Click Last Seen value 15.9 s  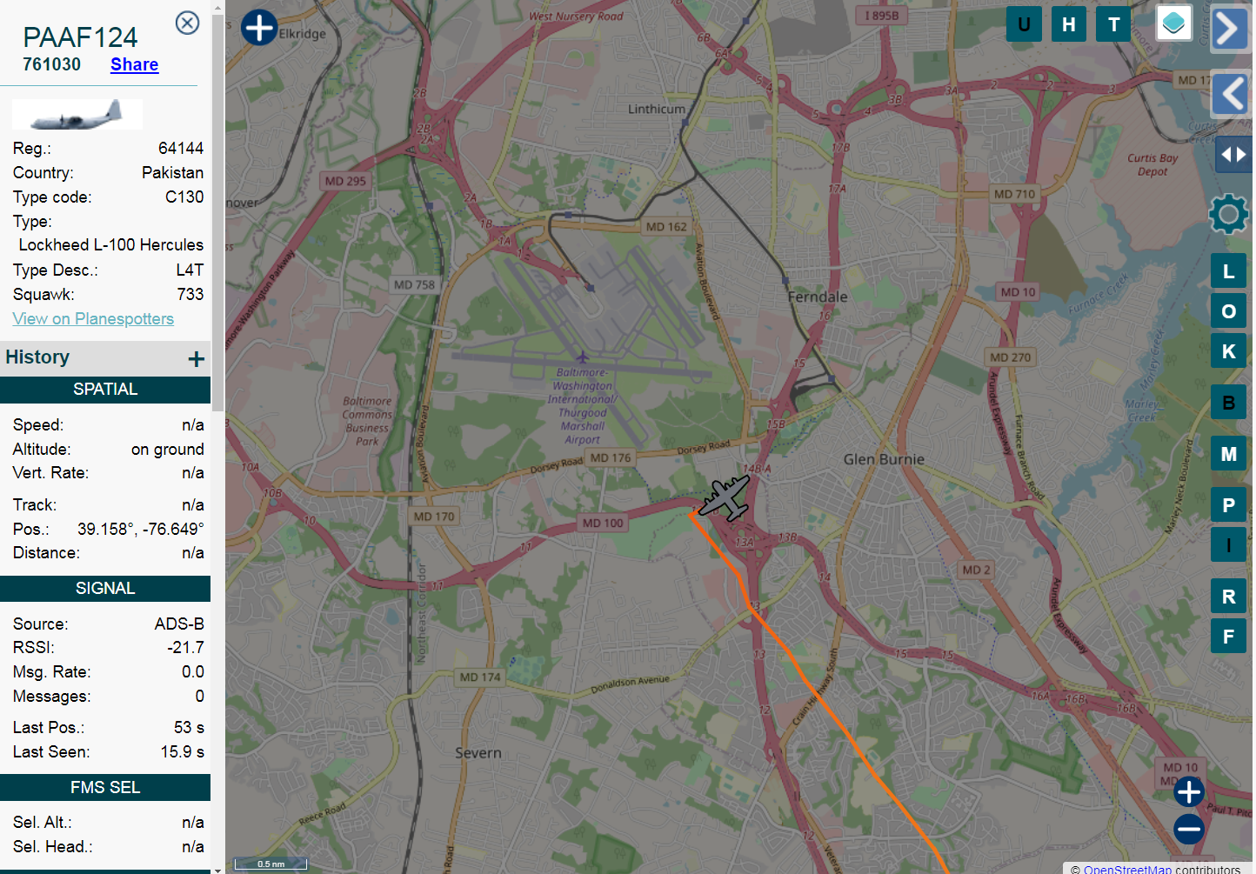pos(182,752)
